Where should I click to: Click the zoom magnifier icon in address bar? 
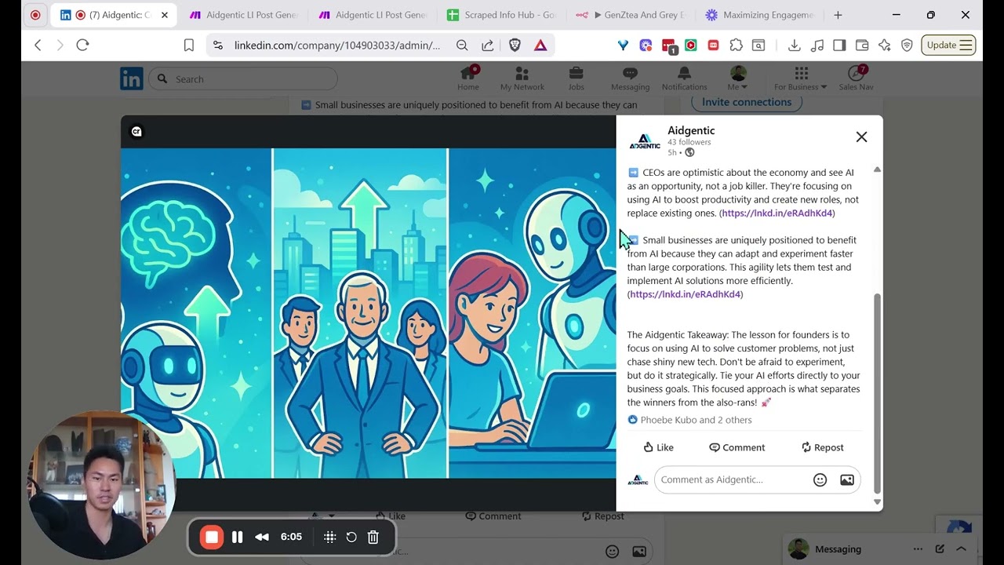(x=462, y=46)
